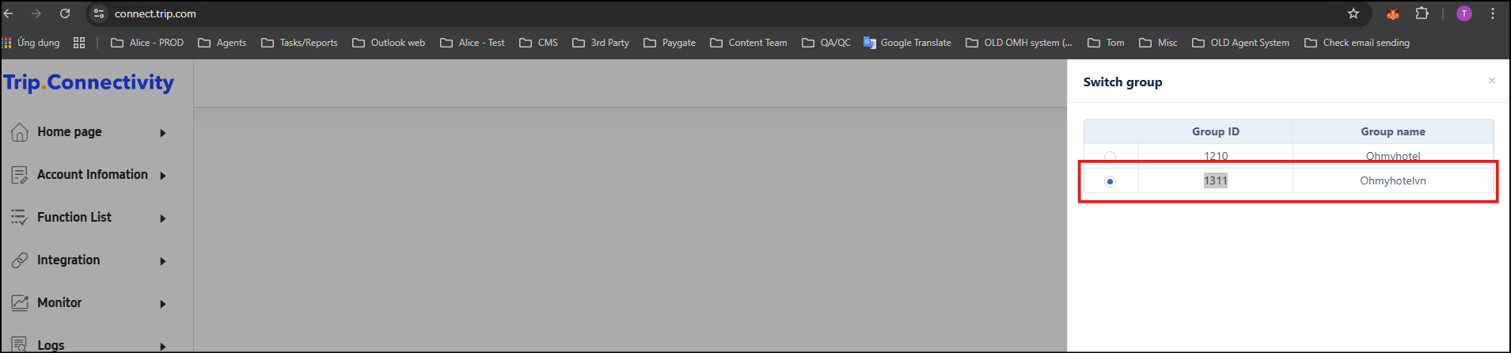Open the Tasks/Reports bookmark folder
The width and height of the screenshot is (1511, 353).
[x=299, y=43]
